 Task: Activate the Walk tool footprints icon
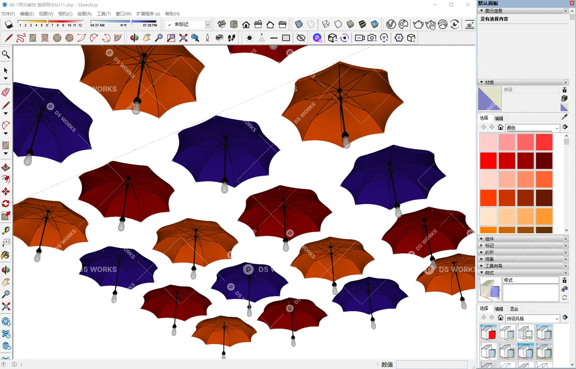[x=231, y=38]
